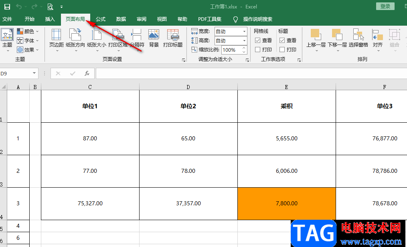The image size is (407, 247).
Task: Click the Print Area (打印区域) icon
Action: 118,34
